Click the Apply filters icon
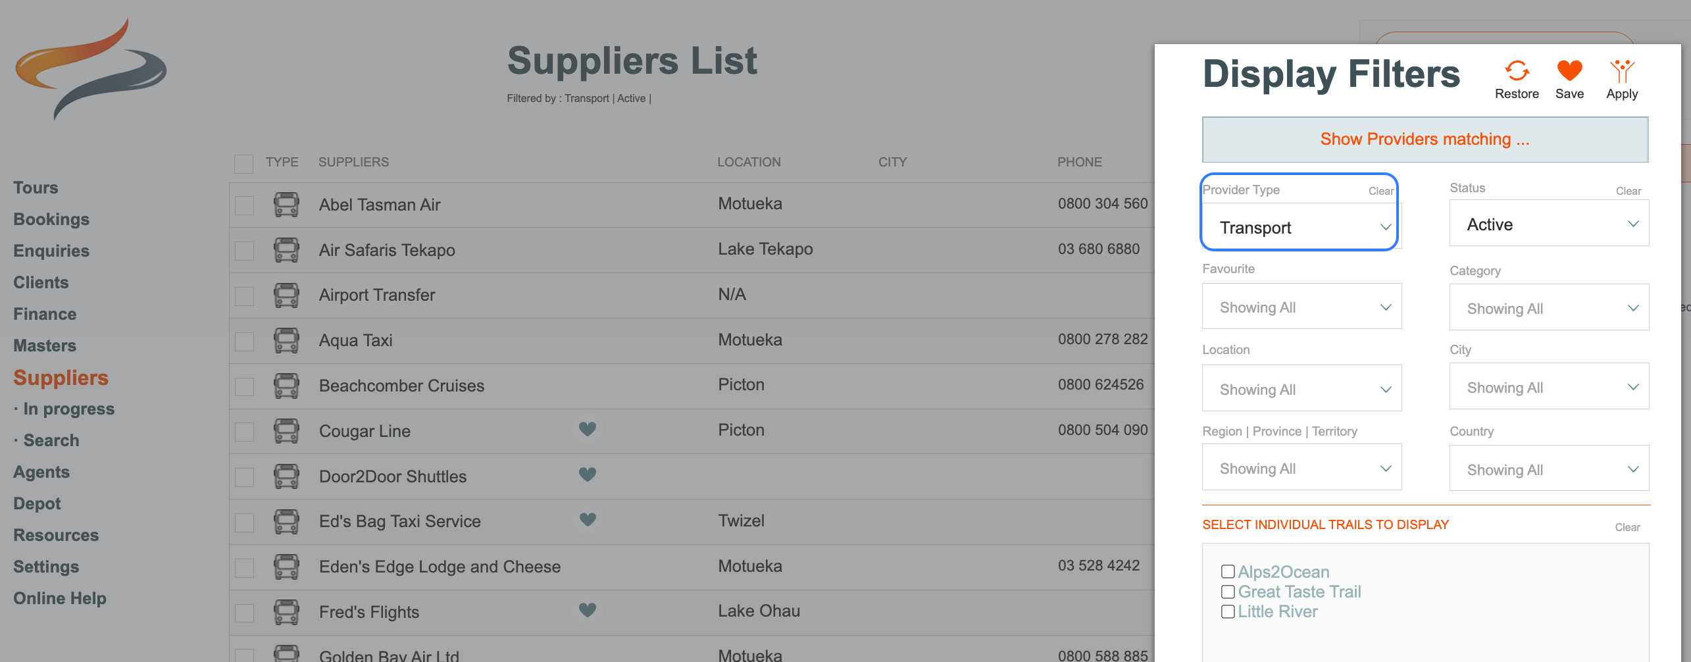 click(x=1622, y=71)
